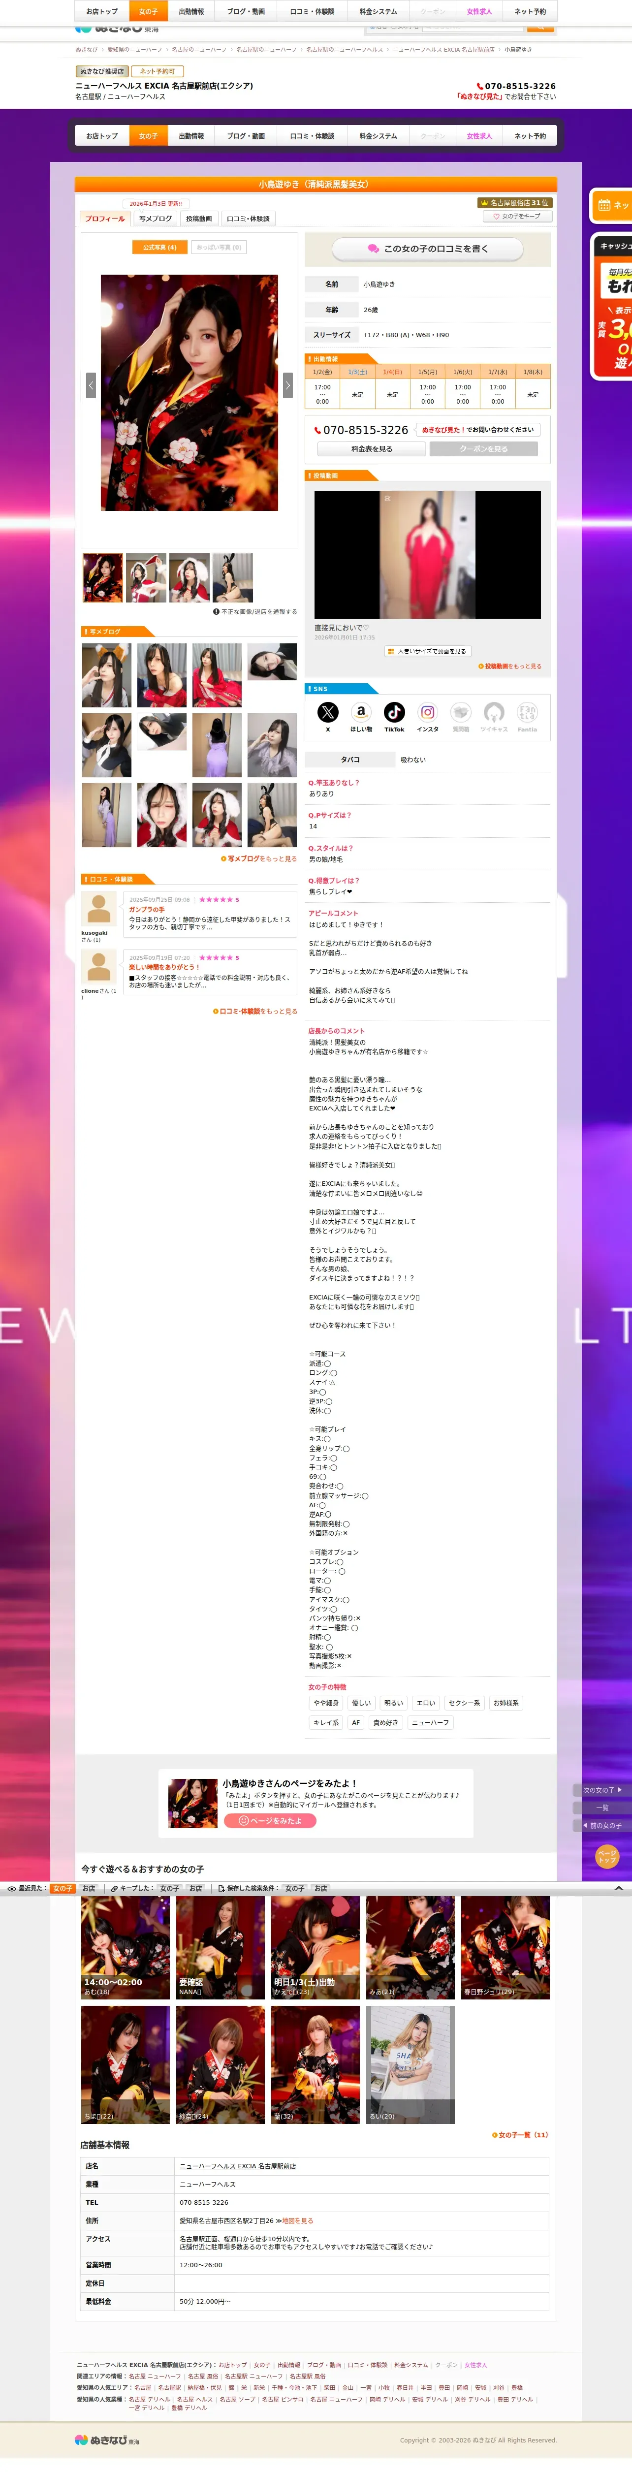Click the Fantia SNS icon
The height and width of the screenshot is (2472, 632).
click(x=528, y=712)
